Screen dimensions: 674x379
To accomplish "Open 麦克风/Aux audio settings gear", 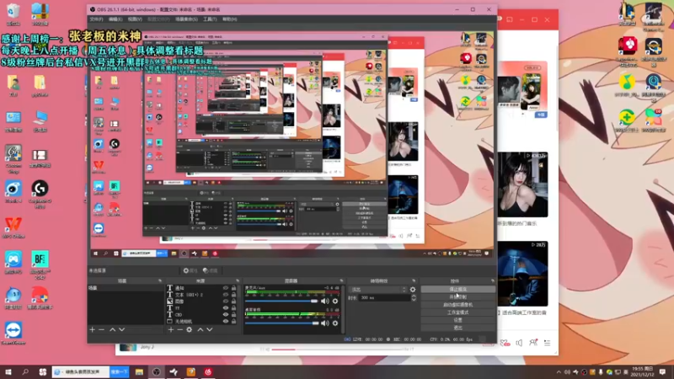I will (x=335, y=302).
